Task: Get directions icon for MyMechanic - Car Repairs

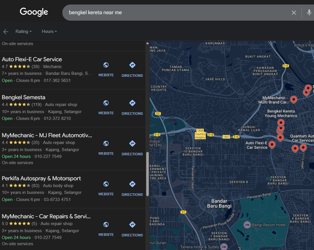Action: [132, 224]
